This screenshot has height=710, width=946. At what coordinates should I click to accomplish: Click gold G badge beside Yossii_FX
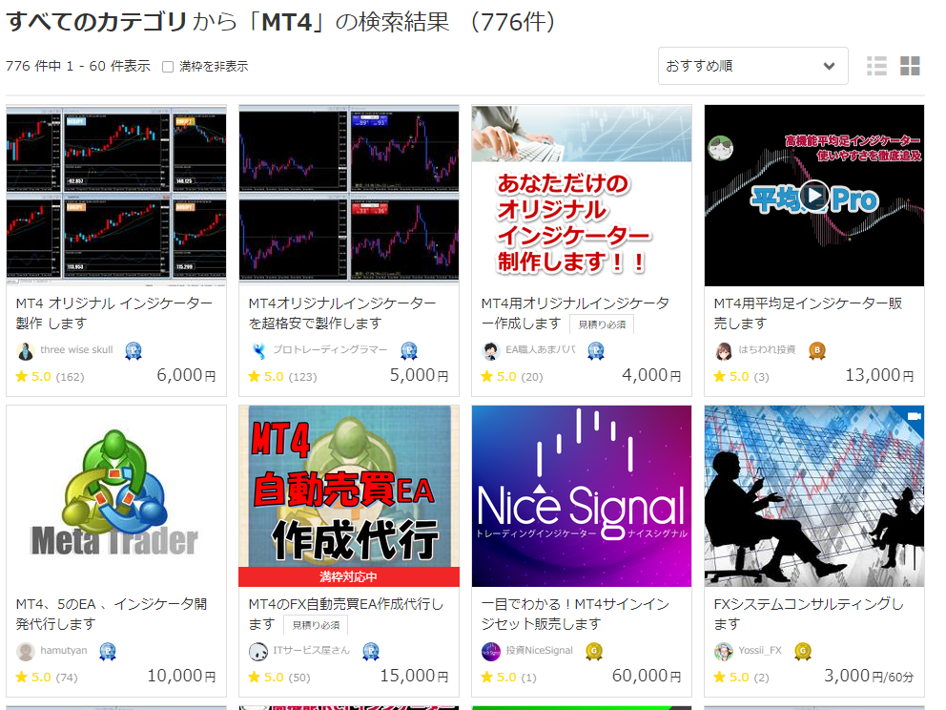(803, 652)
